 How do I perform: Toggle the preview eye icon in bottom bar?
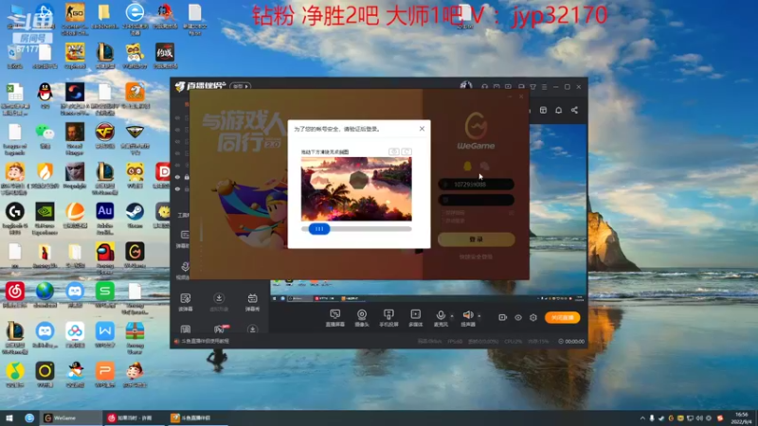pyautogui.click(x=517, y=317)
